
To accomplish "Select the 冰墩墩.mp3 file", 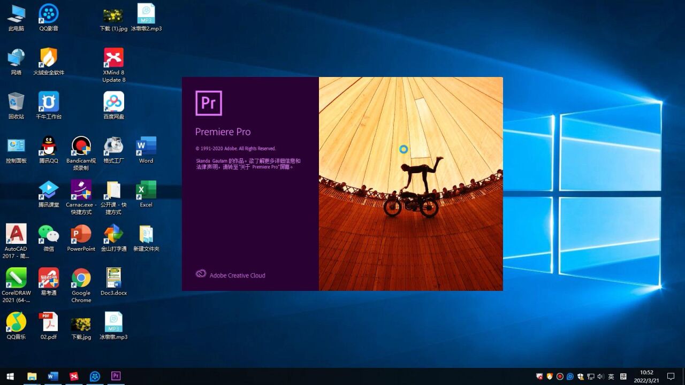I will (113, 326).
